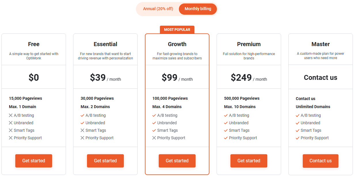Click the Master plan heading
Image resolution: width=354 pixels, height=177 pixels.
click(x=320, y=44)
